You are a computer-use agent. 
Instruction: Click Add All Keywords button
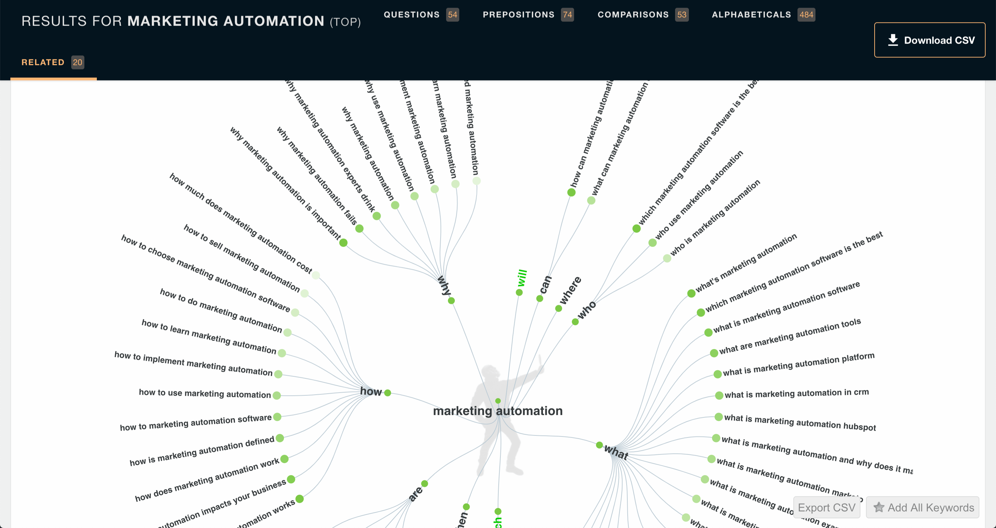pos(923,507)
